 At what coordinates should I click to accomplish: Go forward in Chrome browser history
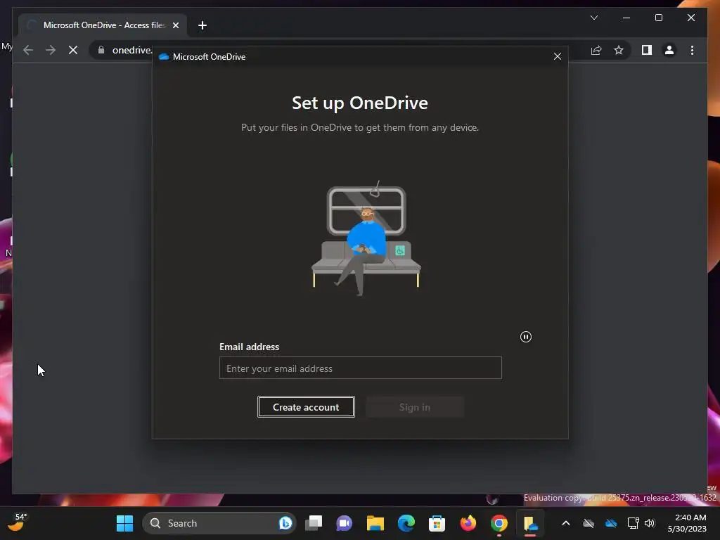pyautogui.click(x=51, y=50)
